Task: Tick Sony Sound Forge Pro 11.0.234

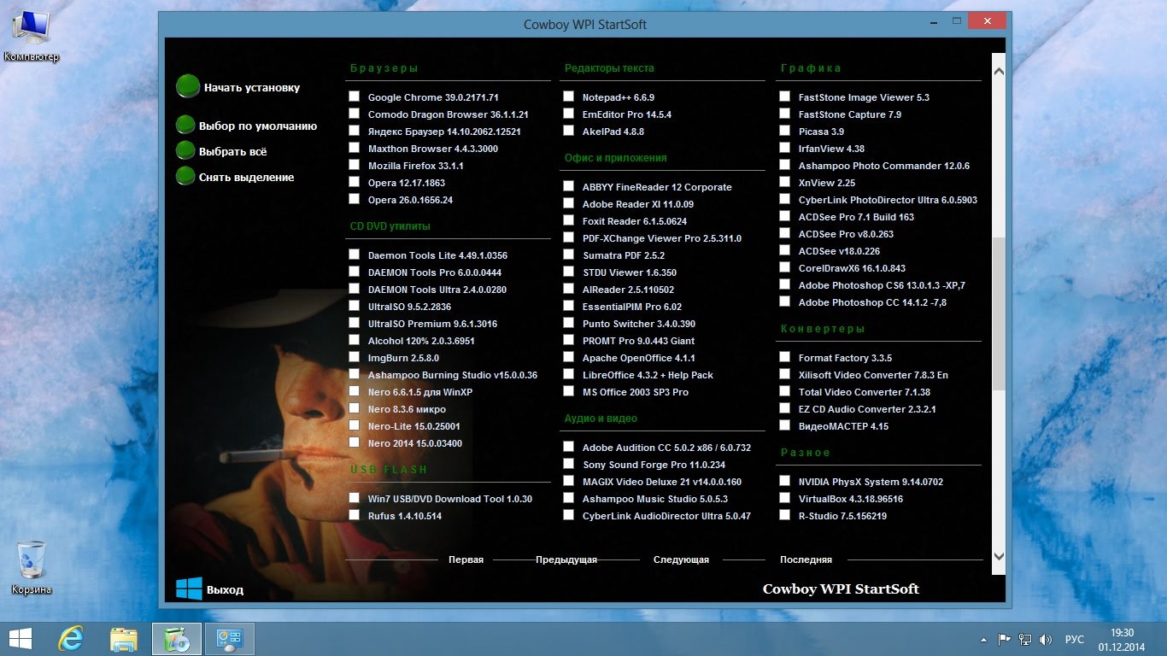Action: 569,464
